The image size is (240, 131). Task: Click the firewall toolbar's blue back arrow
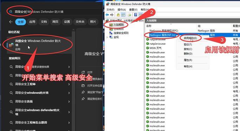point(107,15)
